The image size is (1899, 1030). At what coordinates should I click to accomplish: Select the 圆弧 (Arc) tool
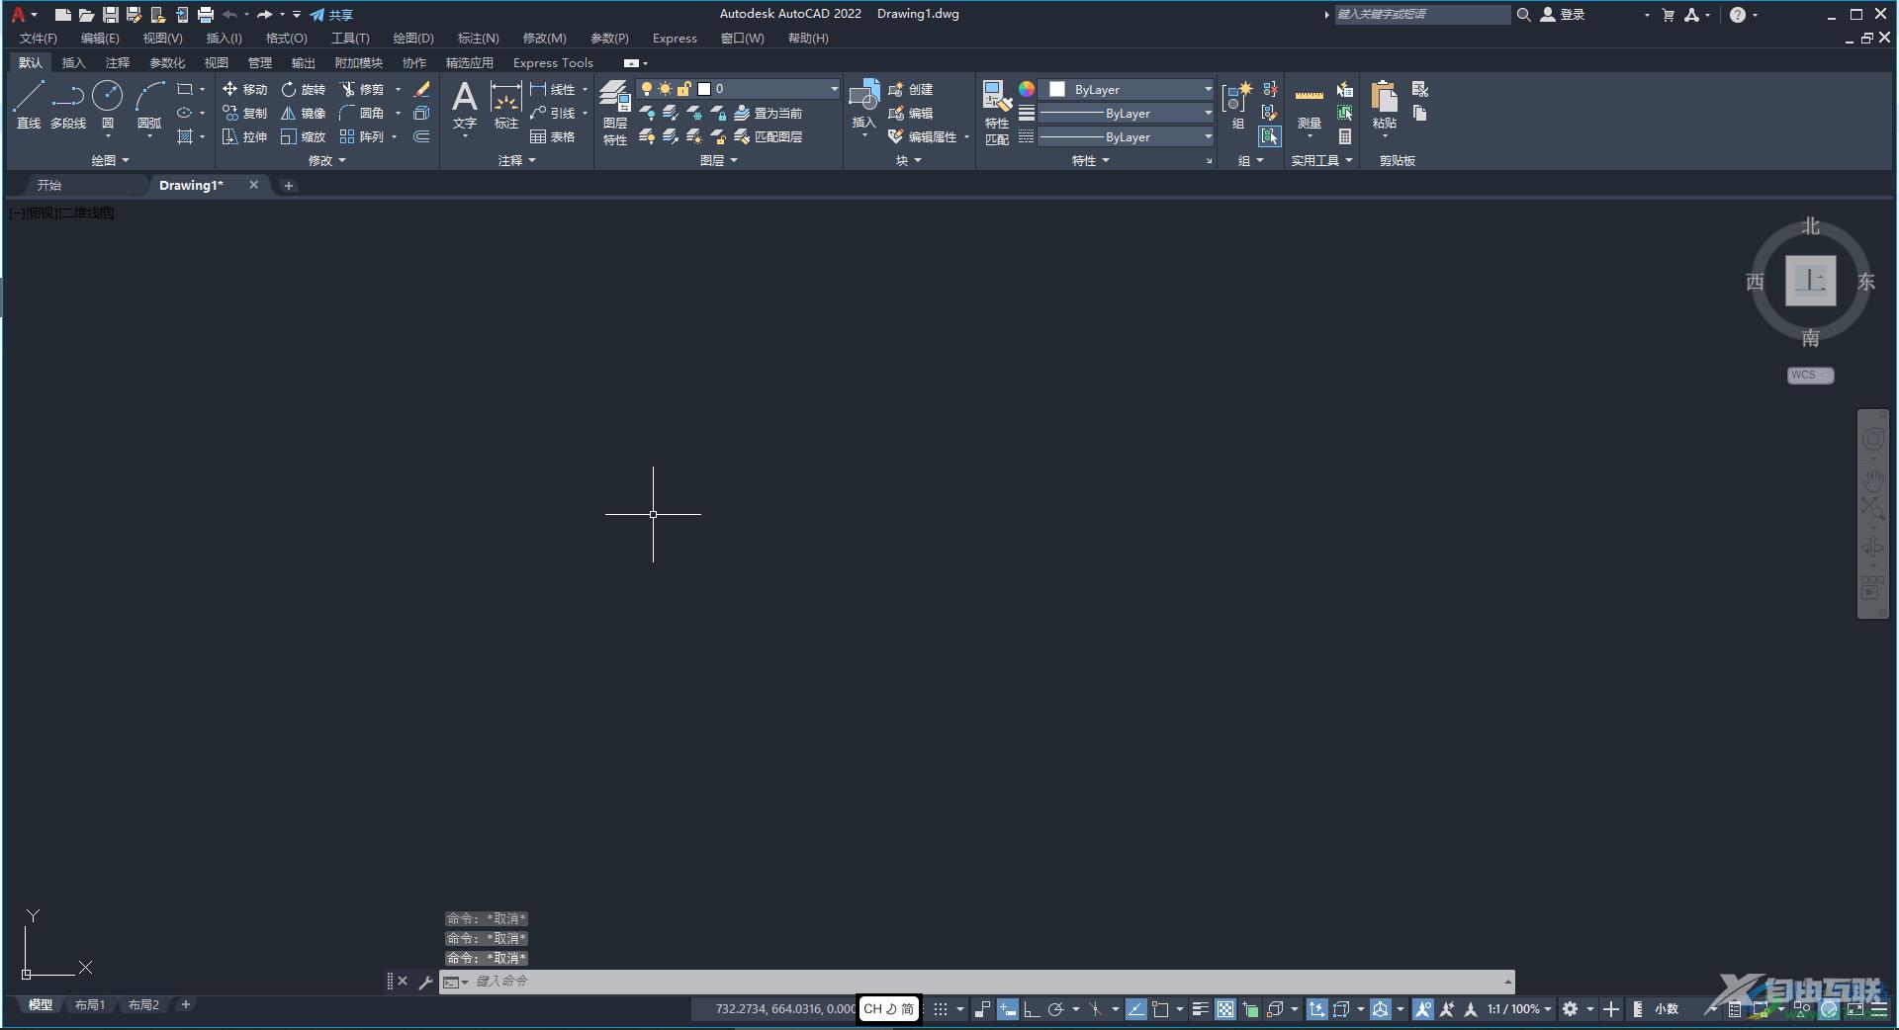click(149, 105)
